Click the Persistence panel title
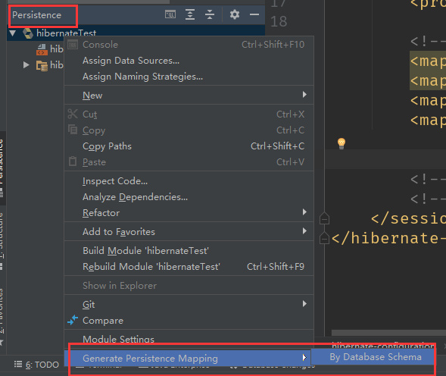Viewport: 446px width, 376px height. (x=36, y=15)
